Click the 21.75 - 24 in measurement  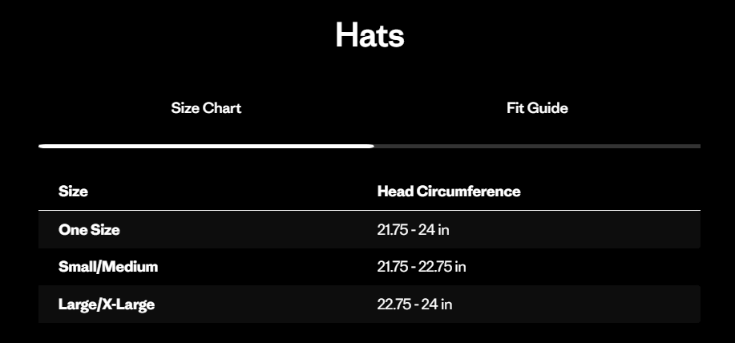[413, 230]
